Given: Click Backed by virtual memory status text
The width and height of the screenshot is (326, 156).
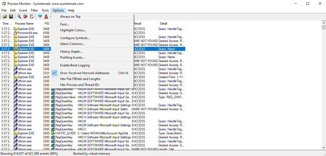Looking at the screenshot, I should pyautogui.click(x=92, y=154).
